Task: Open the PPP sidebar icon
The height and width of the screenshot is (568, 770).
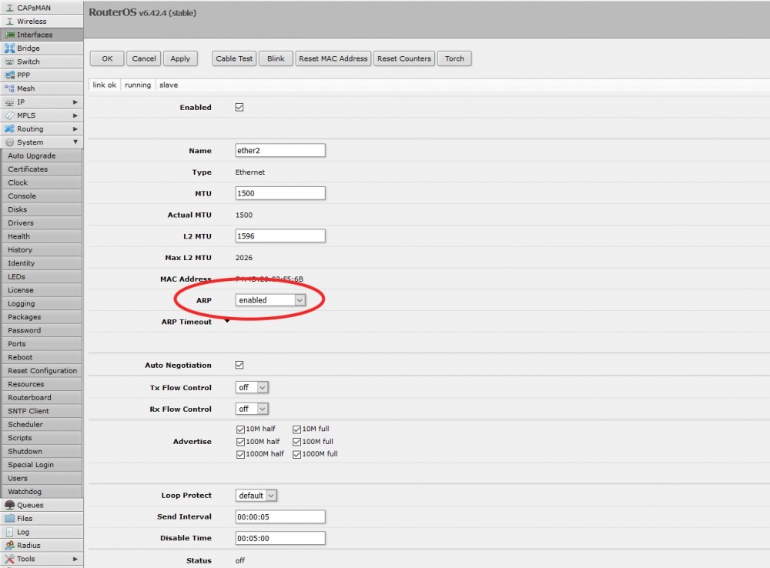Action: (x=9, y=75)
